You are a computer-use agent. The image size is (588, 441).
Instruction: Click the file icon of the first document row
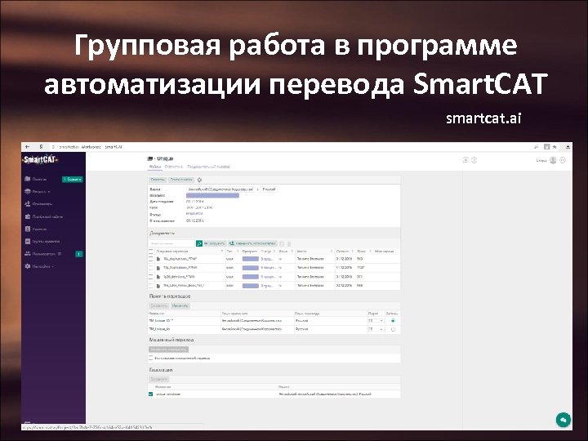[x=158, y=259]
